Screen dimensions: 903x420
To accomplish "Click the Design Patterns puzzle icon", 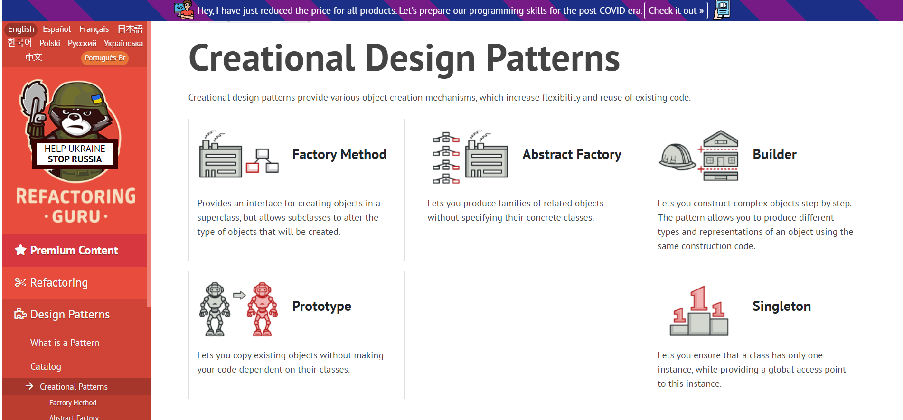I will 20,314.
